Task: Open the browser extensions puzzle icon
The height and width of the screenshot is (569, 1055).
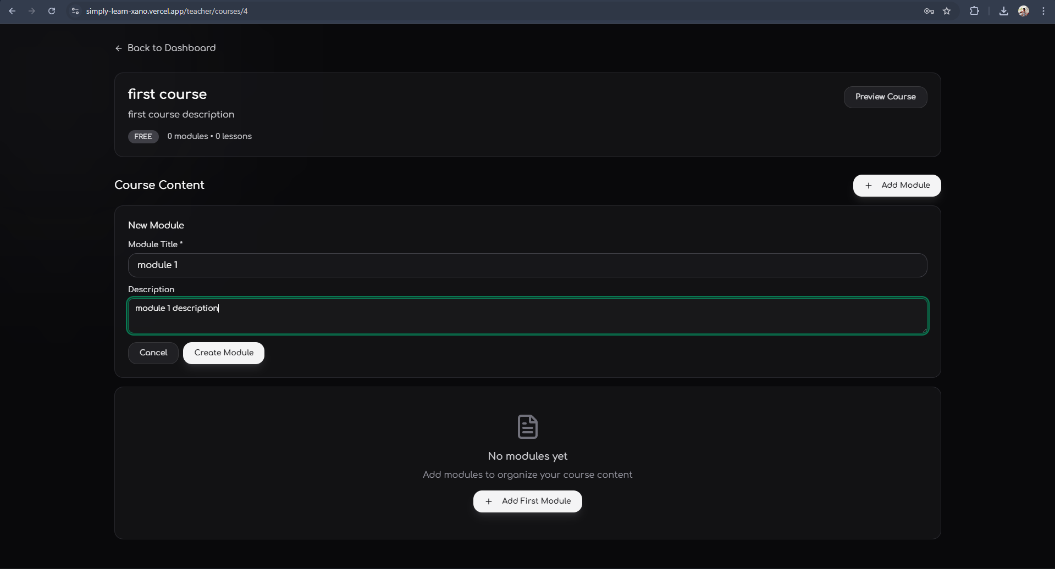Action: coord(974,11)
